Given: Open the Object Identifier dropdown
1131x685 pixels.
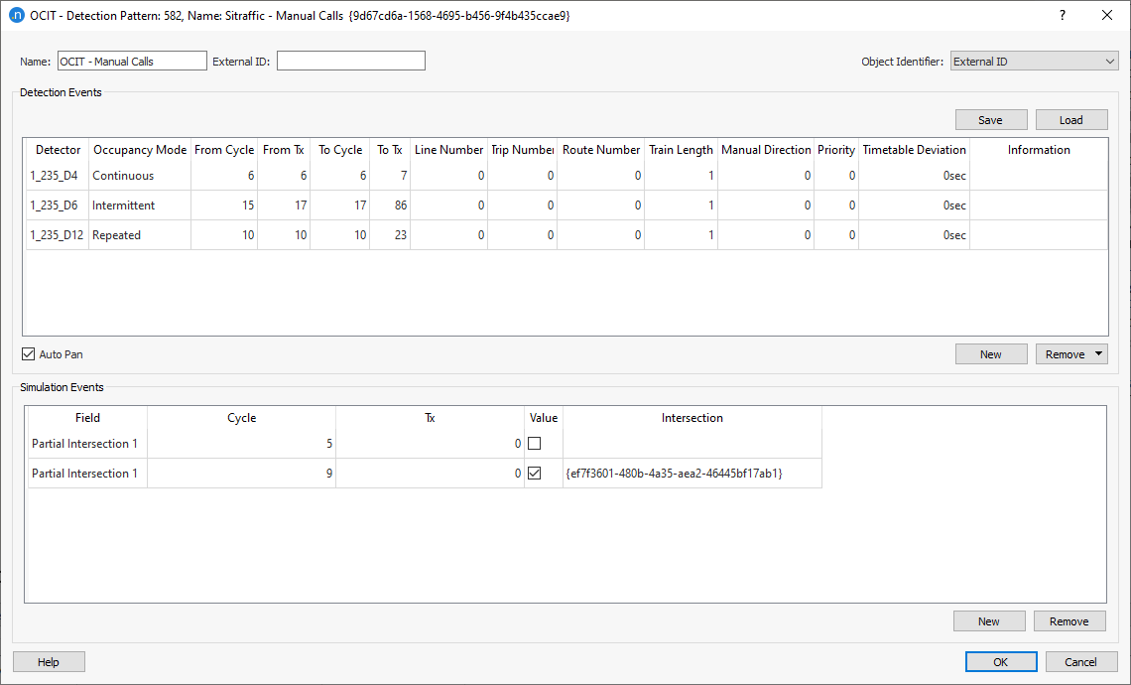Looking at the screenshot, I should 1109,61.
